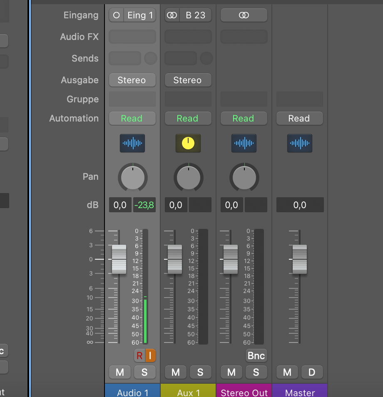Mute the Aux 1 channel
383x397 pixels.
click(x=175, y=372)
